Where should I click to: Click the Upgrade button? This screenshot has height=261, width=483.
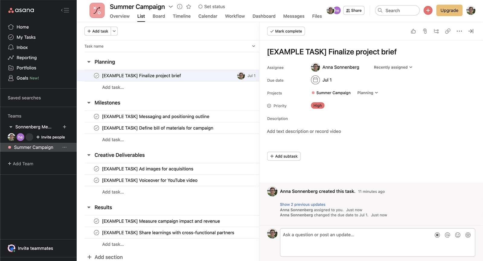(x=449, y=11)
